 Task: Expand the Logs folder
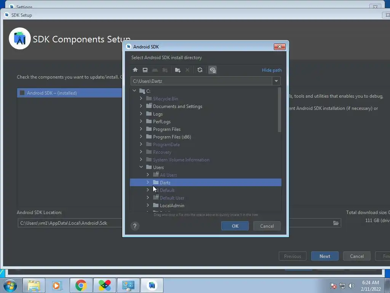(x=141, y=114)
